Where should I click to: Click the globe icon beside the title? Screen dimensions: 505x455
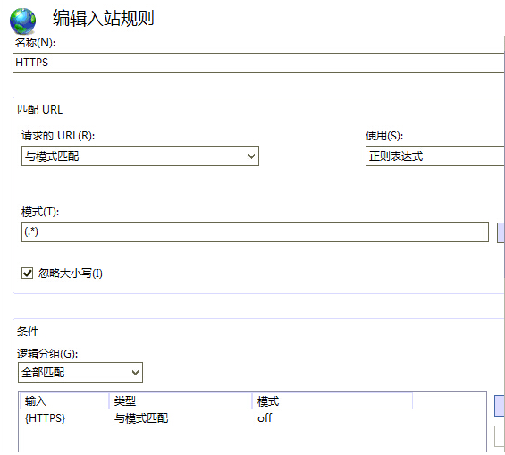[23, 21]
